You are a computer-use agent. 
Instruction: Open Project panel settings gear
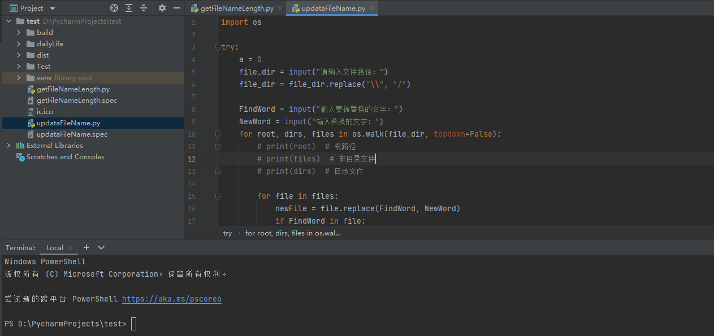coord(162,8)
